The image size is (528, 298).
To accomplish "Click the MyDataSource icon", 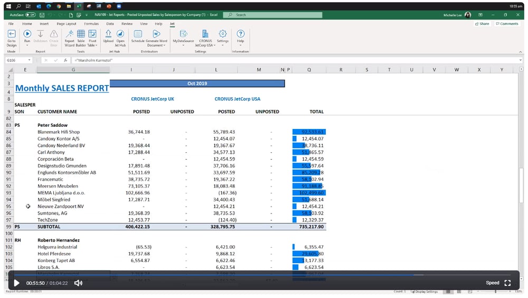I will 184,34.
